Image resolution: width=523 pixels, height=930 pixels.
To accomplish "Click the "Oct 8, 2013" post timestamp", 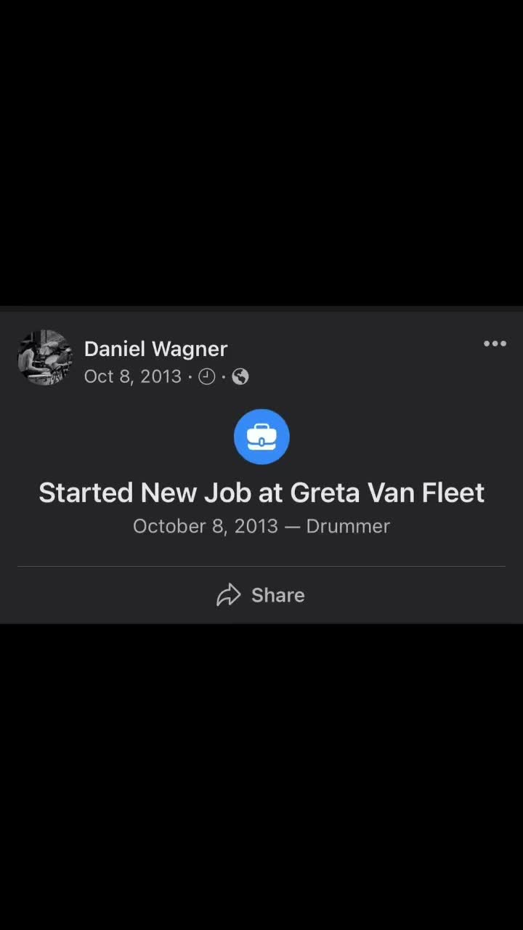I will click(132, 376).
